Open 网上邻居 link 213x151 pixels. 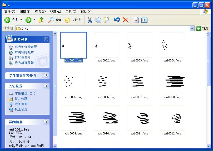pos(21,109)
